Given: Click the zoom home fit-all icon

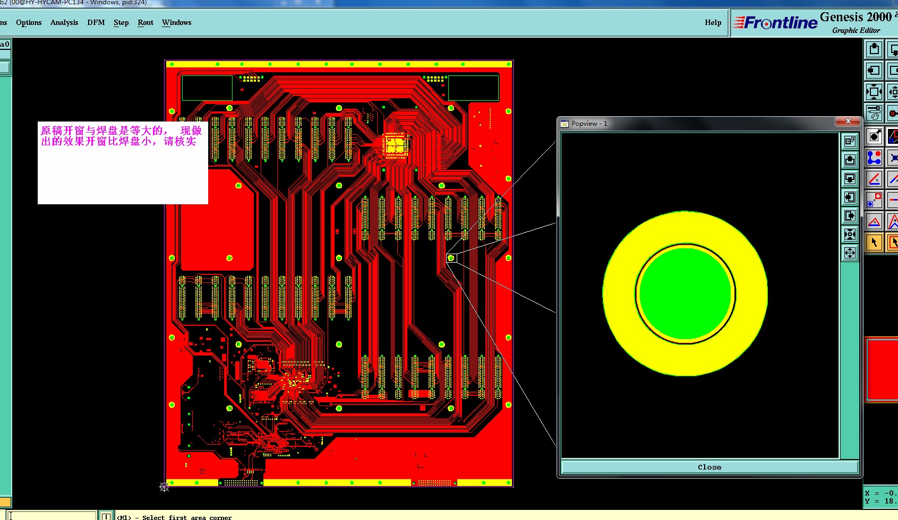Looking at the screenshot, I should click(874, 92).
